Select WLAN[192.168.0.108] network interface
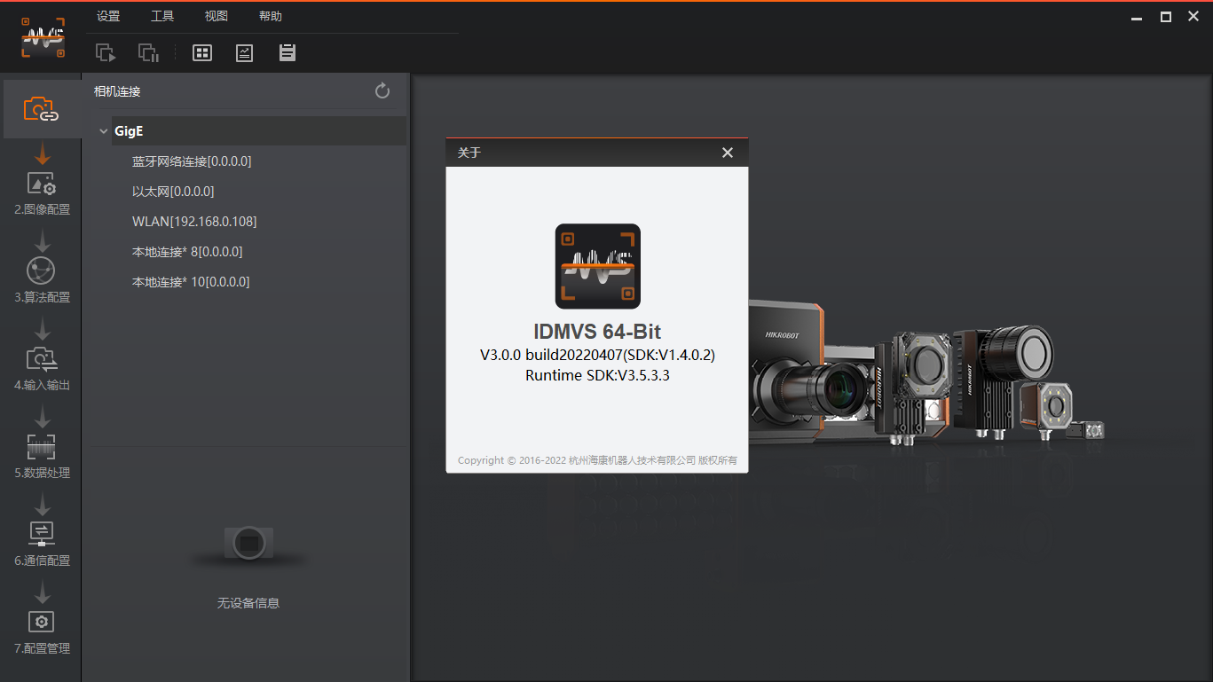 (x=194, y=222)
